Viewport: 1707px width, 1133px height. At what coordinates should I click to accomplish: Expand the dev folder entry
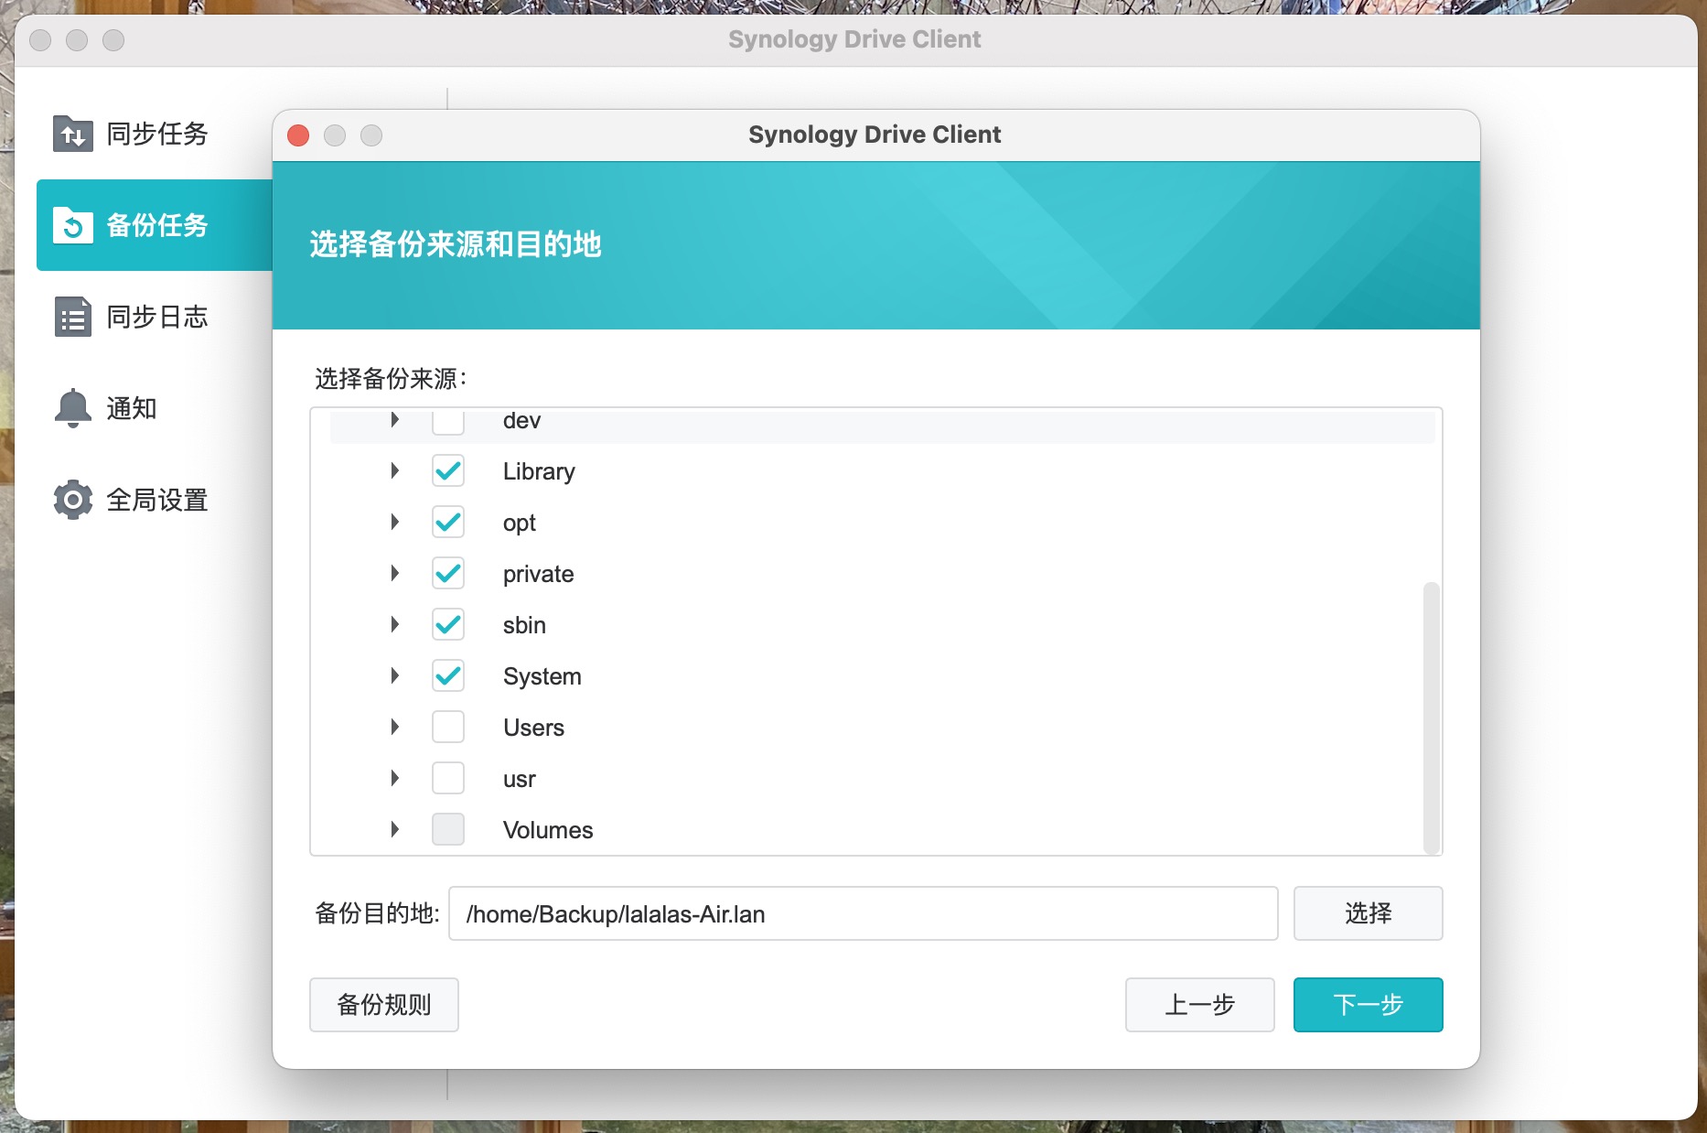(395, 420)
